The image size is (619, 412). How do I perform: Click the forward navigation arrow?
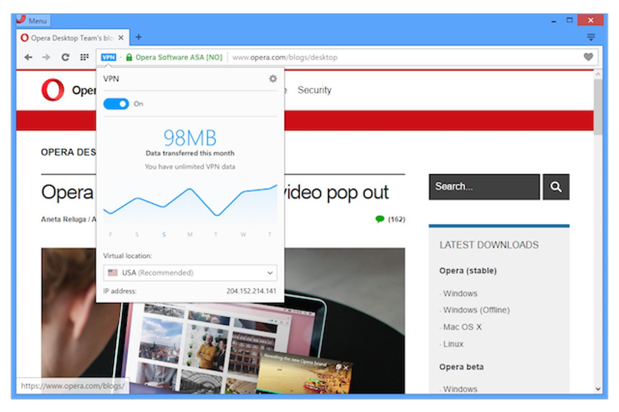pos(46,57)
